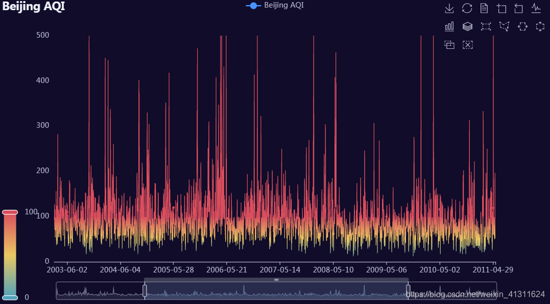Click the left handle of the data zoom slider
The width and height of the screenshot is (550, 304).
pos(145,291)
